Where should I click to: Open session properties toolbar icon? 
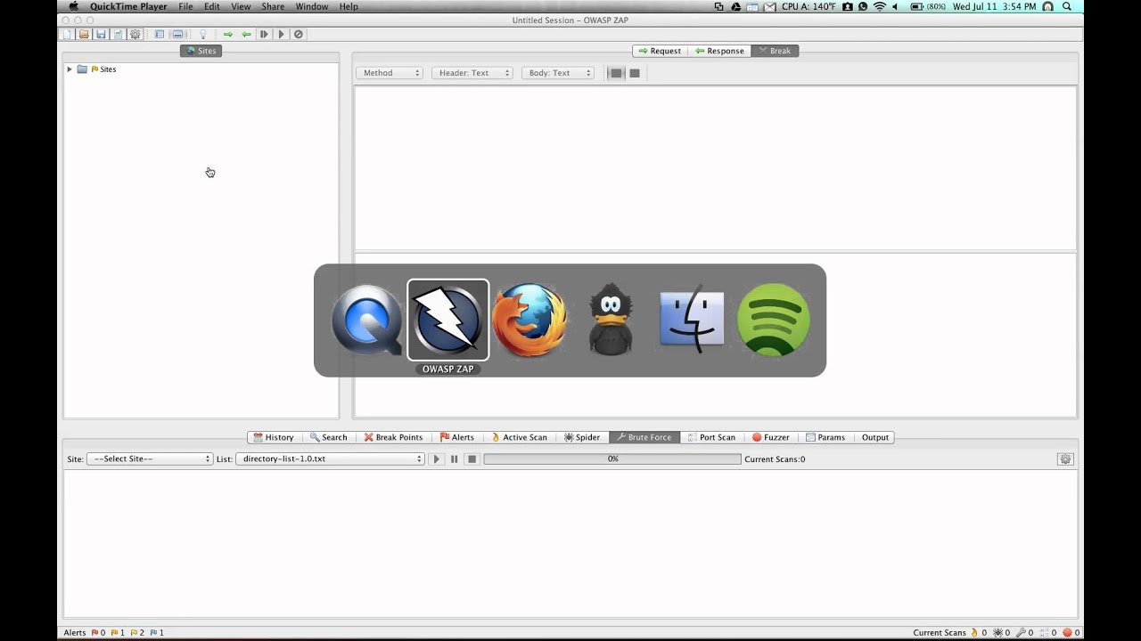[x=118, y=34]
